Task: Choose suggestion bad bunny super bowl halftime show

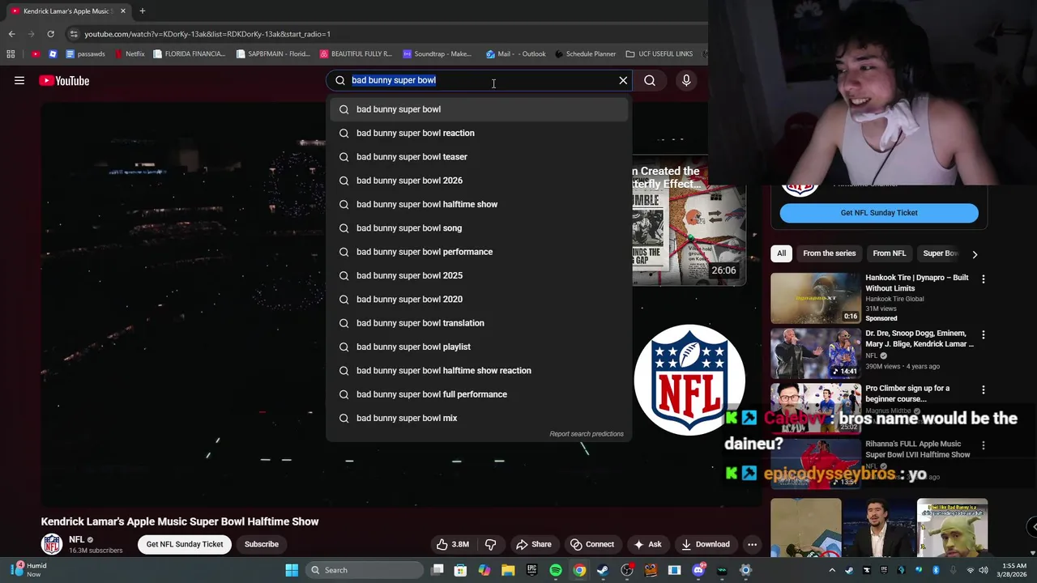Action: (478, 204)
